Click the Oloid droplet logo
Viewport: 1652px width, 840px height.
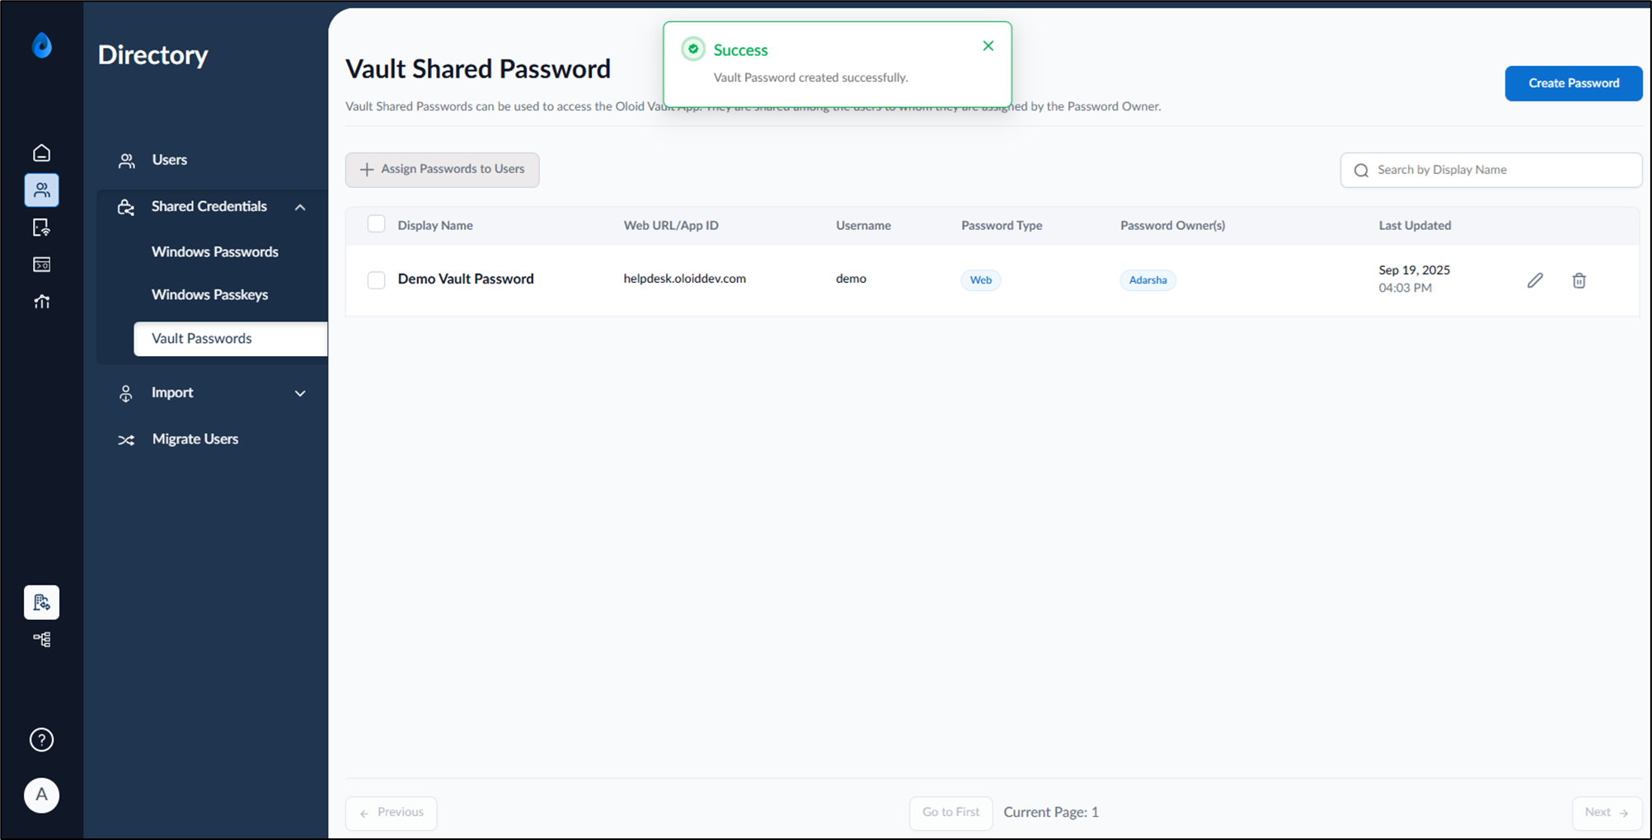point(42,45)
